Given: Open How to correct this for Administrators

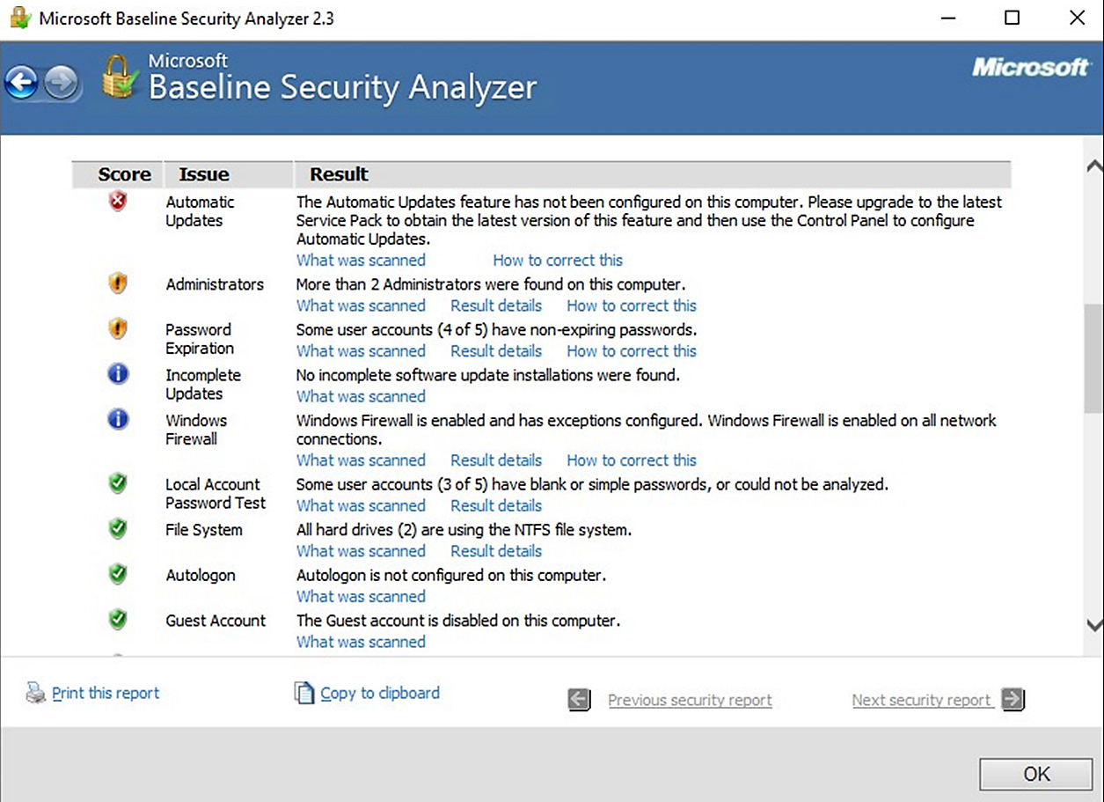Looking at the screenshot, I should coord(632,305).
